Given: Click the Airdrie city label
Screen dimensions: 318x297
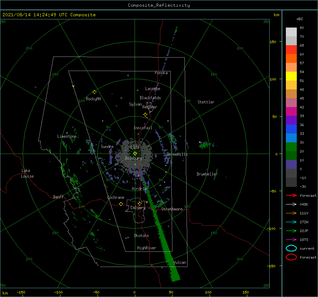Looking at the screenshot, I should coord(139,189).
